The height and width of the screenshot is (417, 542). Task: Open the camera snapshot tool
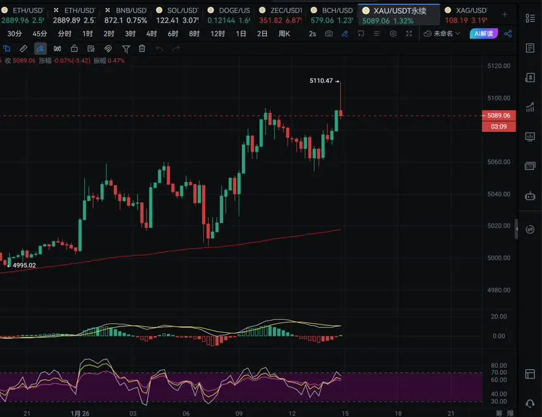coord(329,33)
